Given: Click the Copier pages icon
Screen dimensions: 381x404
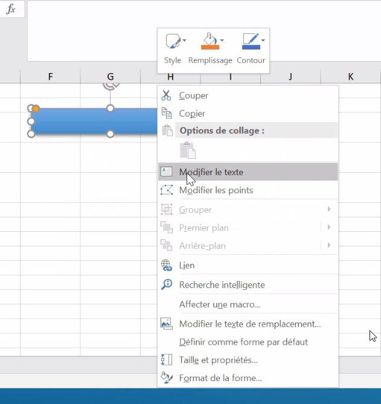Looking at the screenshot, I should click(x=167, y=114).
